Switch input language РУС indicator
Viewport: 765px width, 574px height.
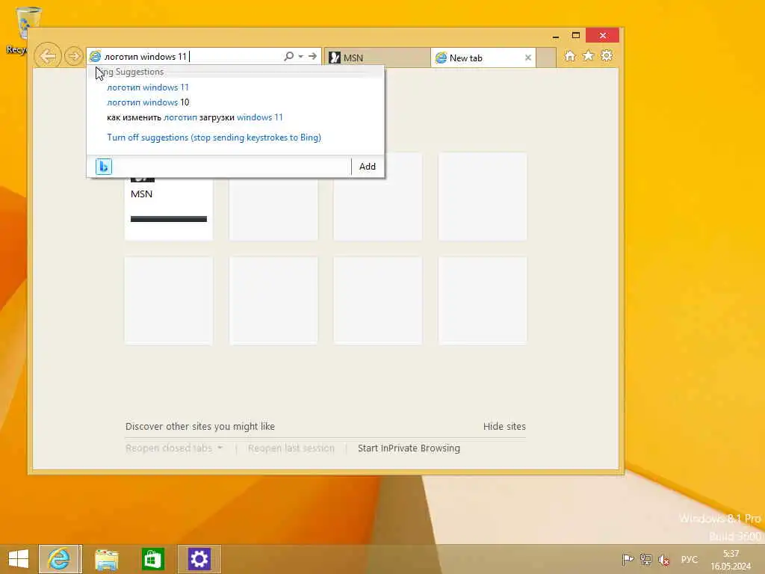point(690,559)
